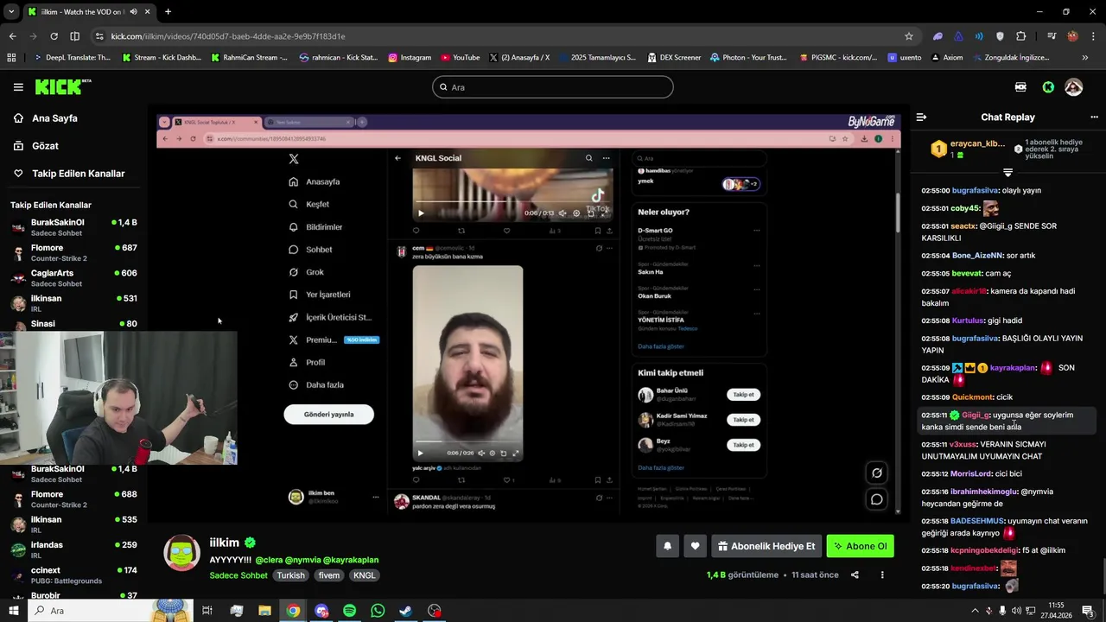
Task: Click the @nymvia mention in the stream title
Action: (x=302, y=560)
